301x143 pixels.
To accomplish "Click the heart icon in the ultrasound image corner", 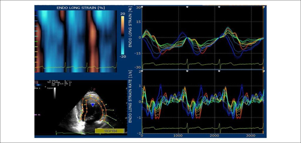I will pyautogui.click(x=36, y=82).
